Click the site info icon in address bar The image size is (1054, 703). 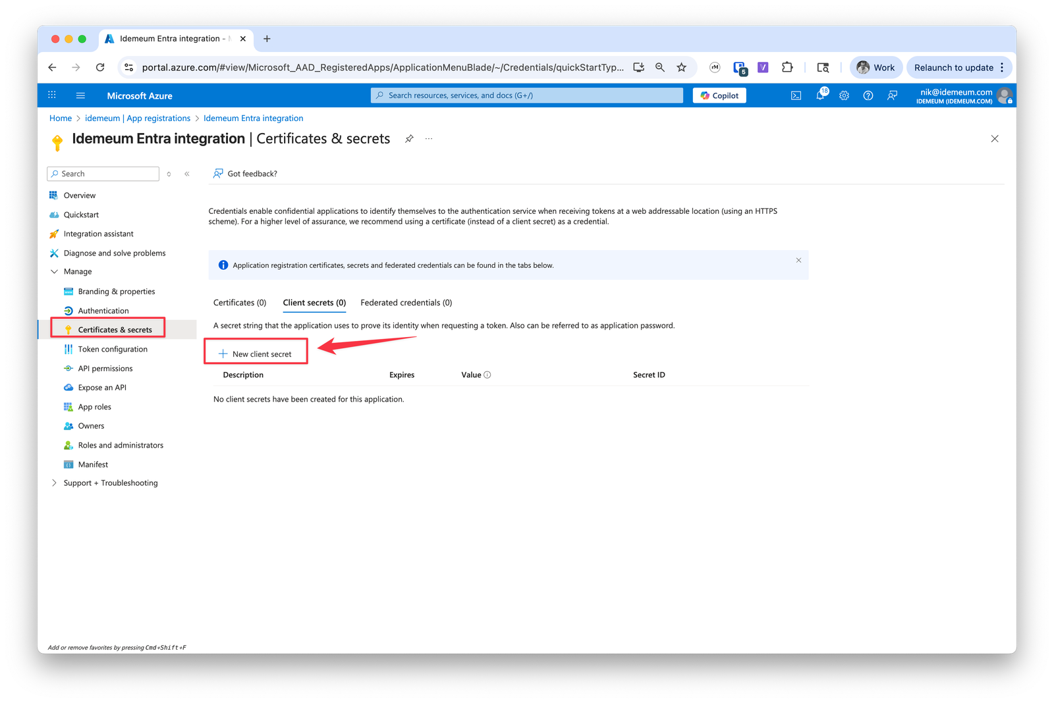129,67
